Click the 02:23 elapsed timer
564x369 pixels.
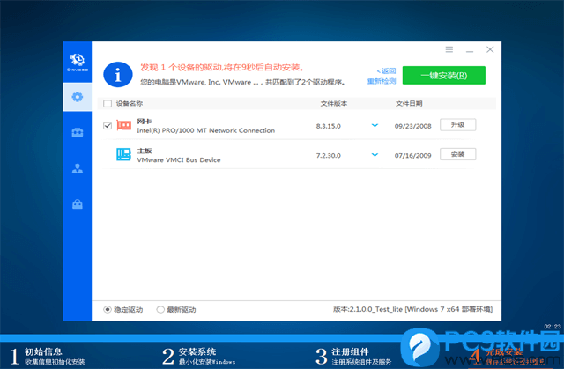[x=553, y=327]
